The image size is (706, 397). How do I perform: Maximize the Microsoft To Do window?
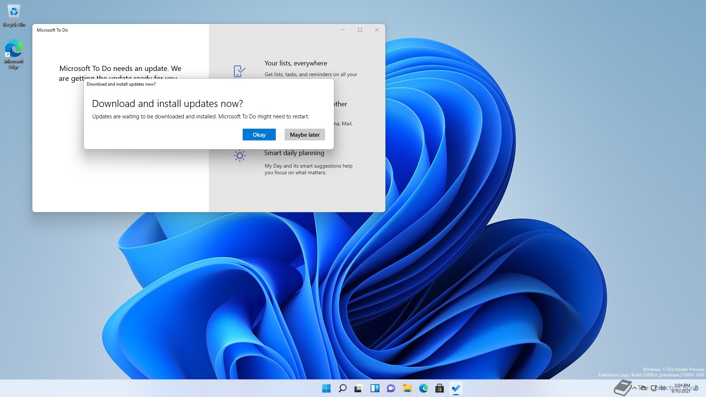tap(360, 30)
